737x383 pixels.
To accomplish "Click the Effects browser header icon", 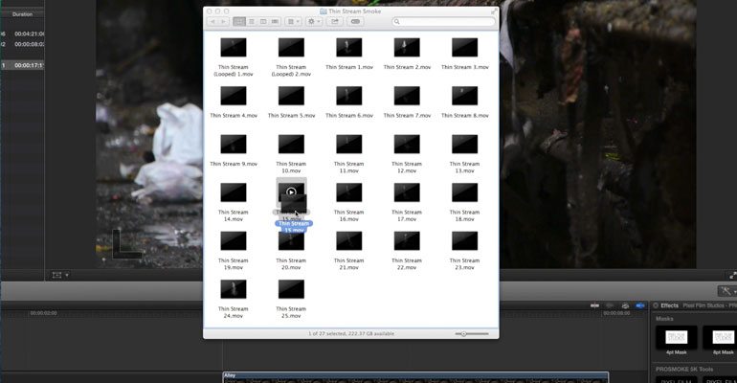I will tap(656, 305).
